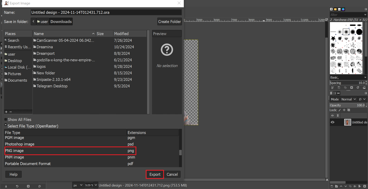Toggle Lock pixels for the layer
The image size is (368, 189).
(x=340, y=110)
